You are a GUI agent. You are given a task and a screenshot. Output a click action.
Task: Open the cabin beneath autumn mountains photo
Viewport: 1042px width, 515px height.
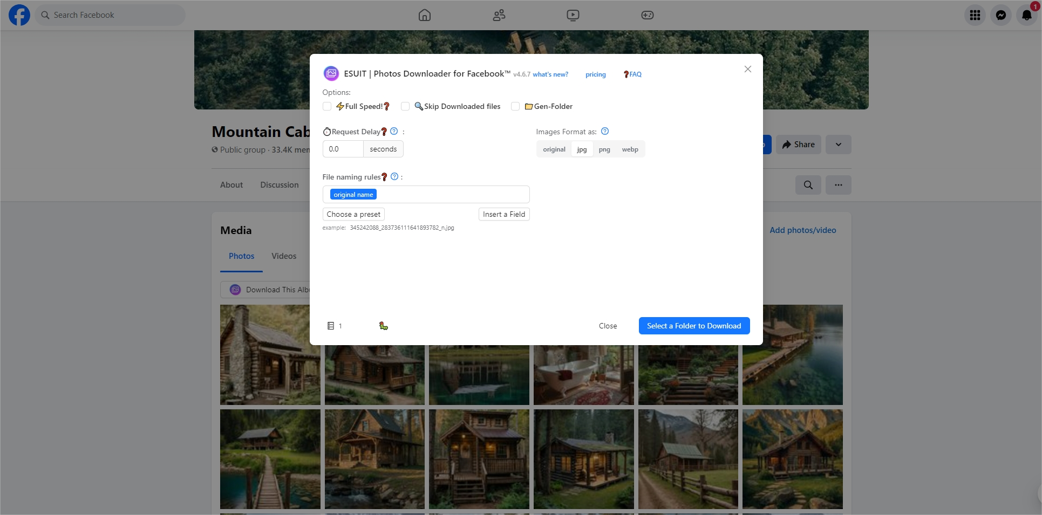(x=792, y=459)
